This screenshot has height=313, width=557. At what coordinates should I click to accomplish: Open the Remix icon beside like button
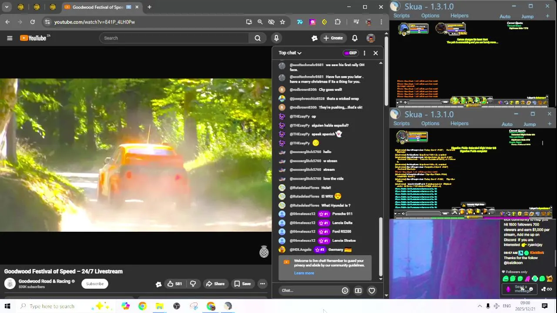click(x=159, y=284)
